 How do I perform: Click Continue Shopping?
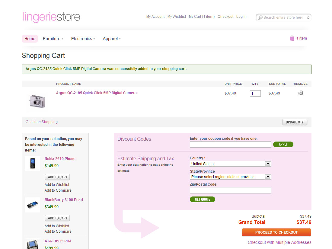tap(42, 122)
